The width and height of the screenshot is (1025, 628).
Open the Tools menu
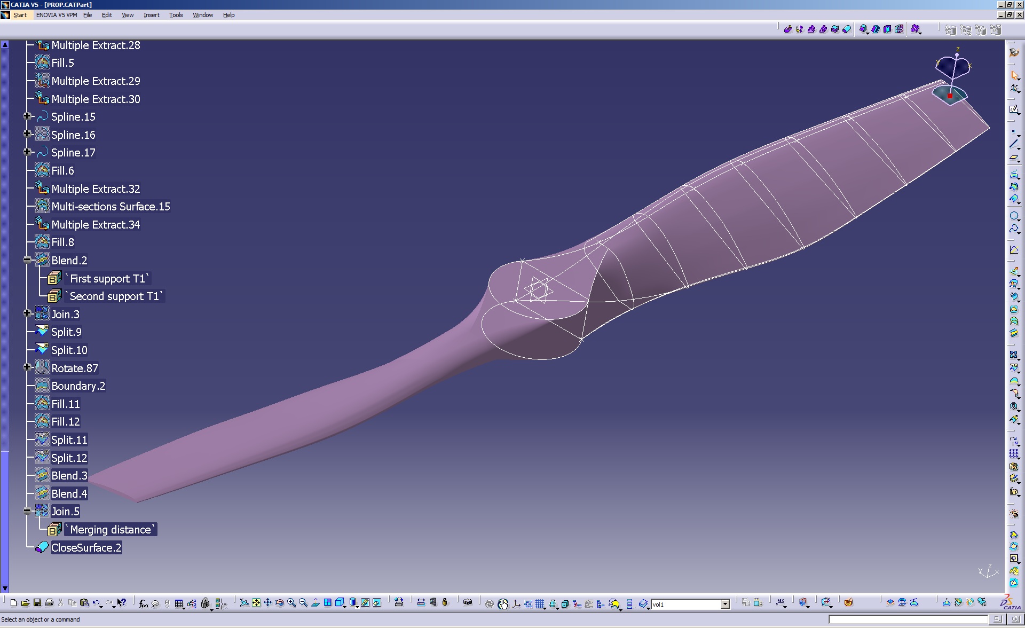[x=176, y=15]
